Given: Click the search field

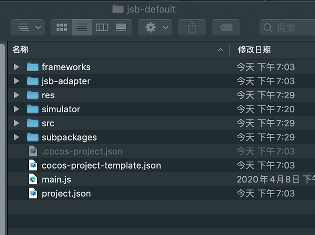Looking at the screenshot, I should click(x=288, y=28).
